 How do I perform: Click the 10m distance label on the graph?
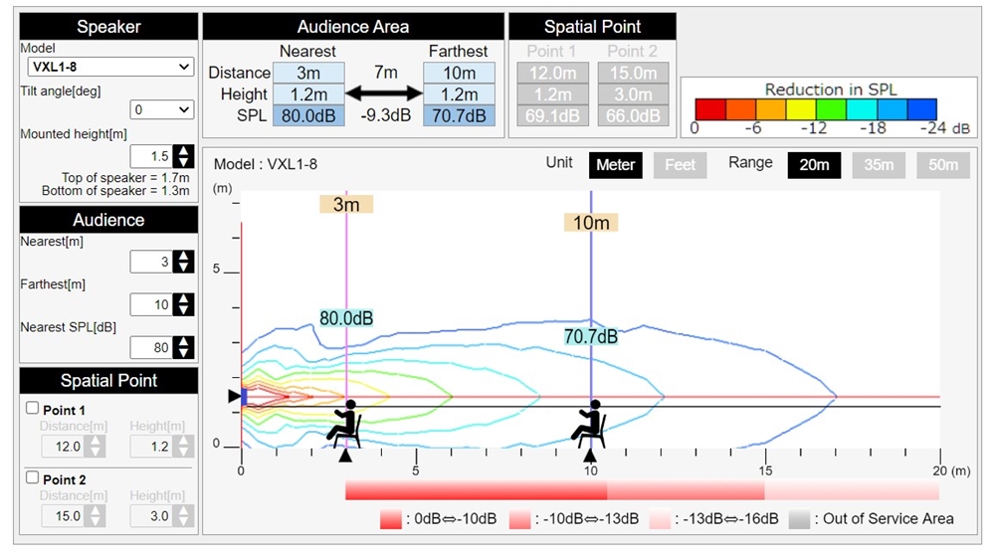591,223
